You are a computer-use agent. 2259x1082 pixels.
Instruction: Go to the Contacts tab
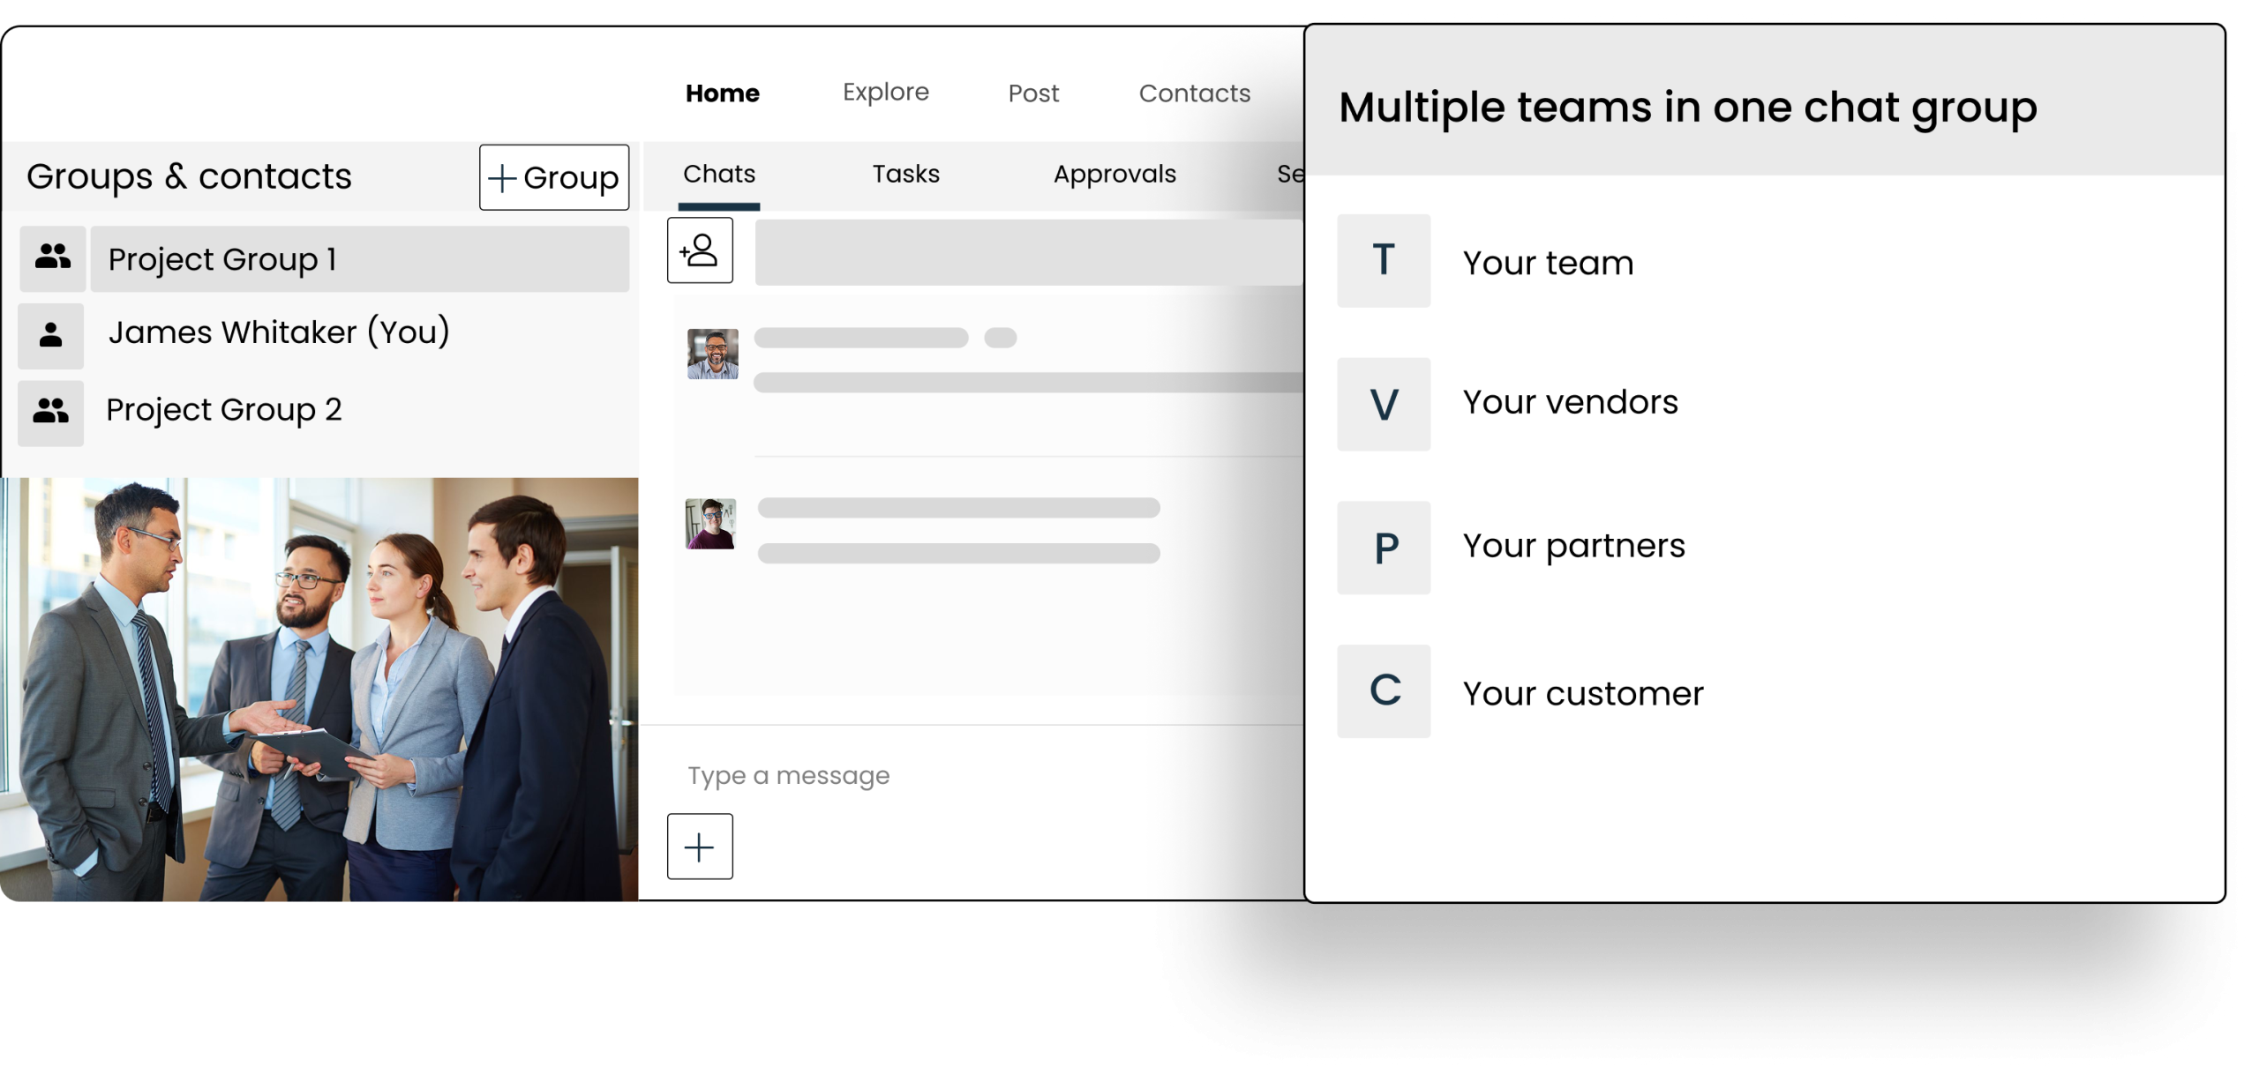1195,93
